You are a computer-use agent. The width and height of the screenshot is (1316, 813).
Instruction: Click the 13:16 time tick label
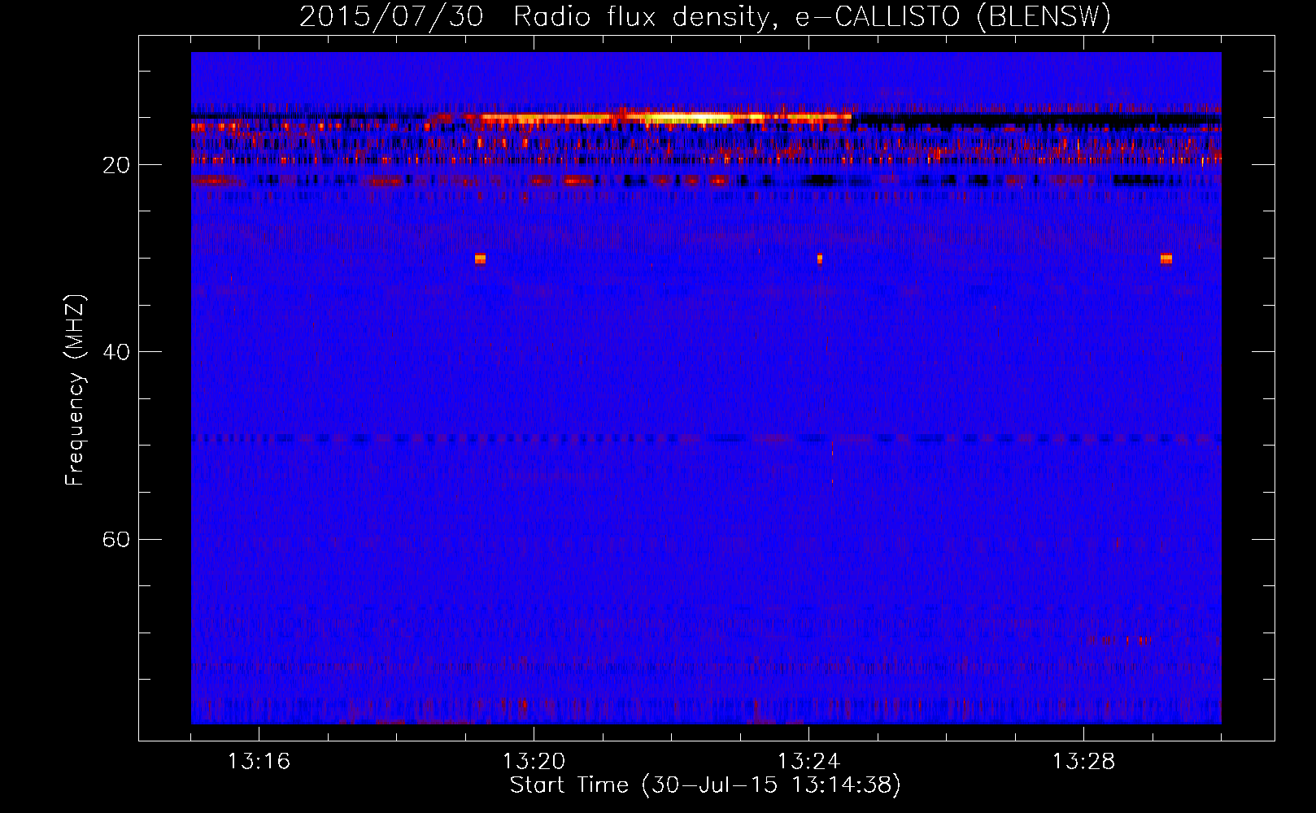(x=259, y=762)
